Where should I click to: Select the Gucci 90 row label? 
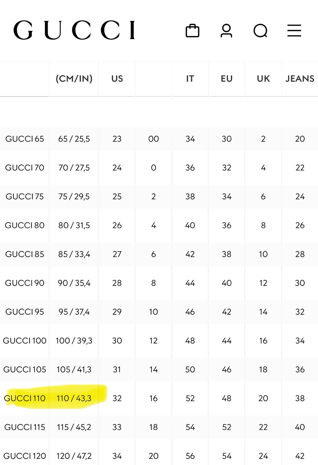pyautogui.click(x=25, y=283)
